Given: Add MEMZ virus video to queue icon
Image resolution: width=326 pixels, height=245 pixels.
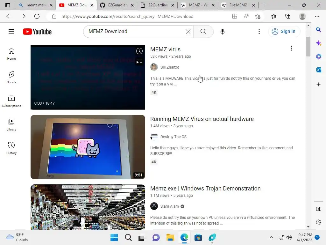Looking at the screenshot, I should [x=139, y=62].
